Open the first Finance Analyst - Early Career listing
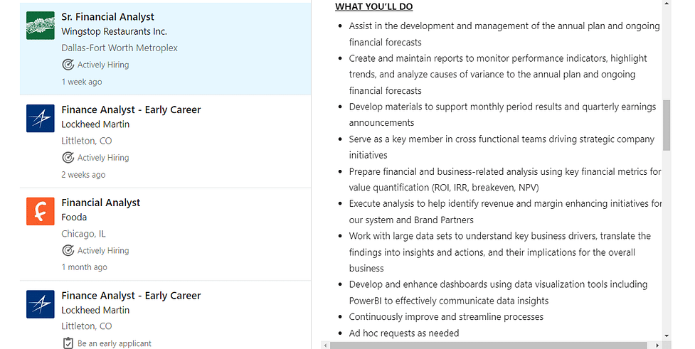The width and height of the screenshot is (695, 349). [x=131, y=110]
